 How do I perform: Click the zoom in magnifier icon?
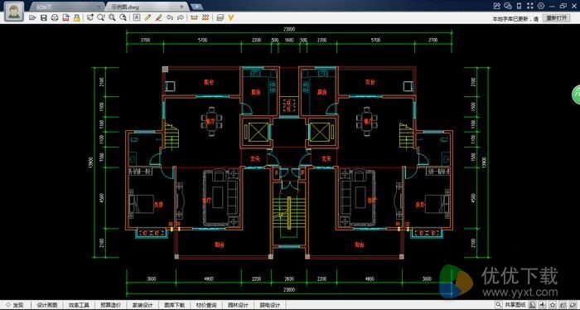112,17
